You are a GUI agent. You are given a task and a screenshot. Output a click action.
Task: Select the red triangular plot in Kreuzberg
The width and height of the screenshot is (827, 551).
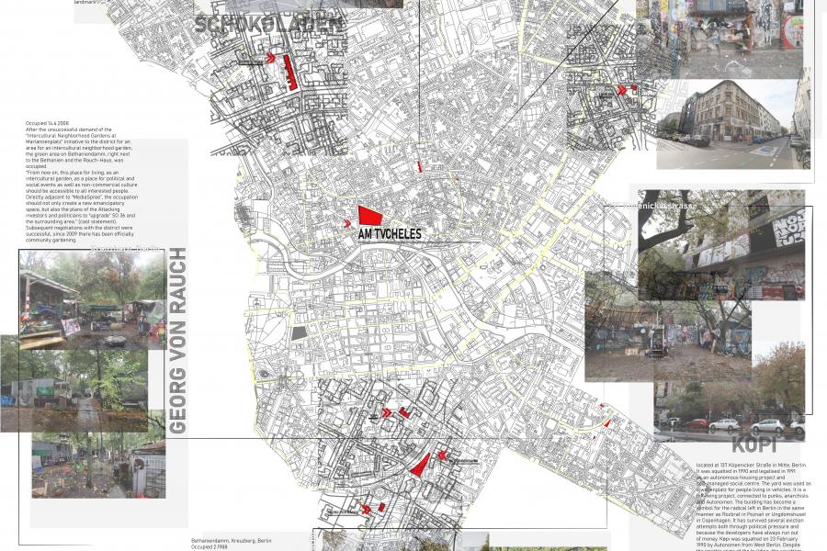(419, 465)
